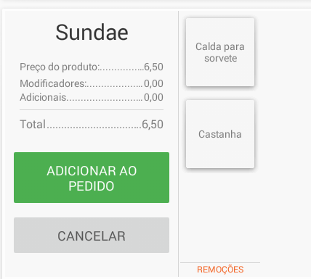Select the Calda para sorvete tile
Screen dimensions: 311x279
(220, 52)
